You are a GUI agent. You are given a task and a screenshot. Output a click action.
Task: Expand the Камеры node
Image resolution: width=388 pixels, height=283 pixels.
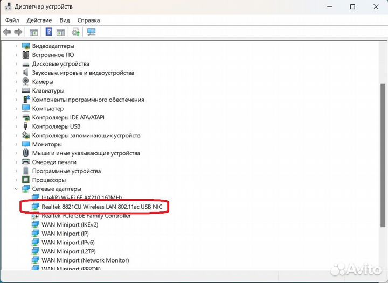click(x=16, y=82)
